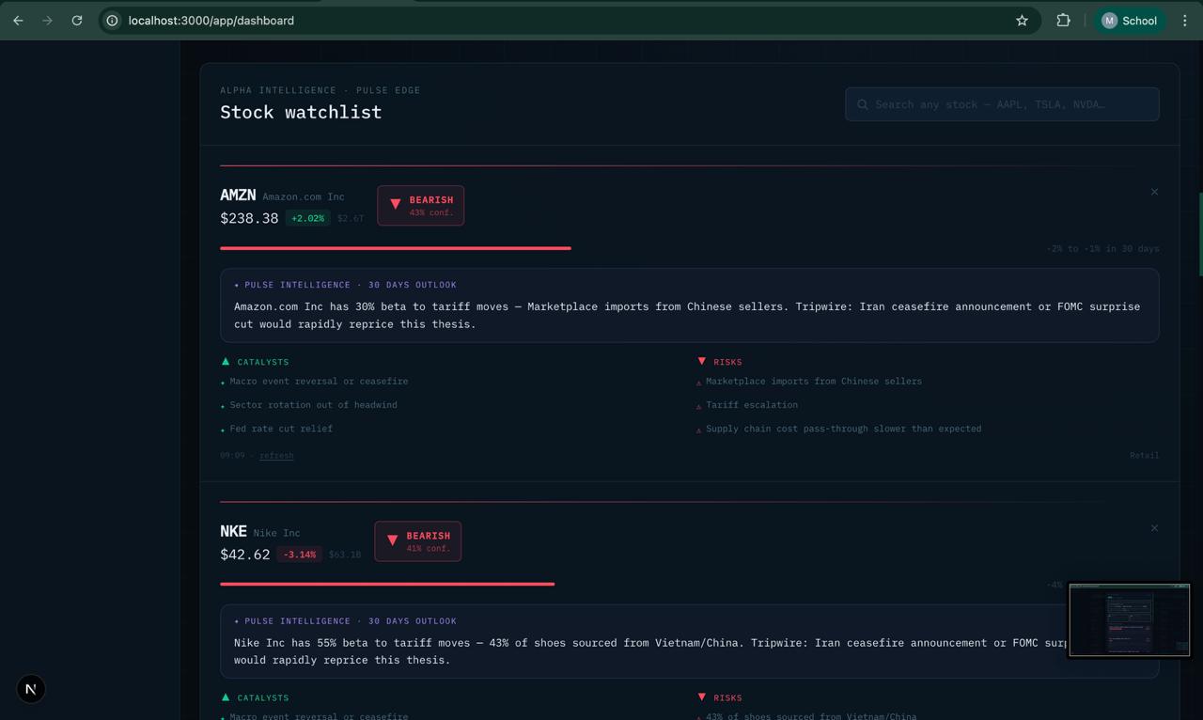This screenshot has width=1203, height=720.
Task: Click the AMZN Risks red triangle icon
Action: point(701,361)
